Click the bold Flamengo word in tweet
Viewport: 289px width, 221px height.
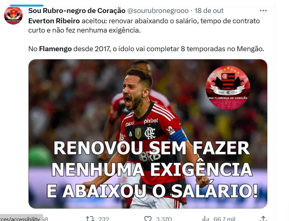[55, 49]
